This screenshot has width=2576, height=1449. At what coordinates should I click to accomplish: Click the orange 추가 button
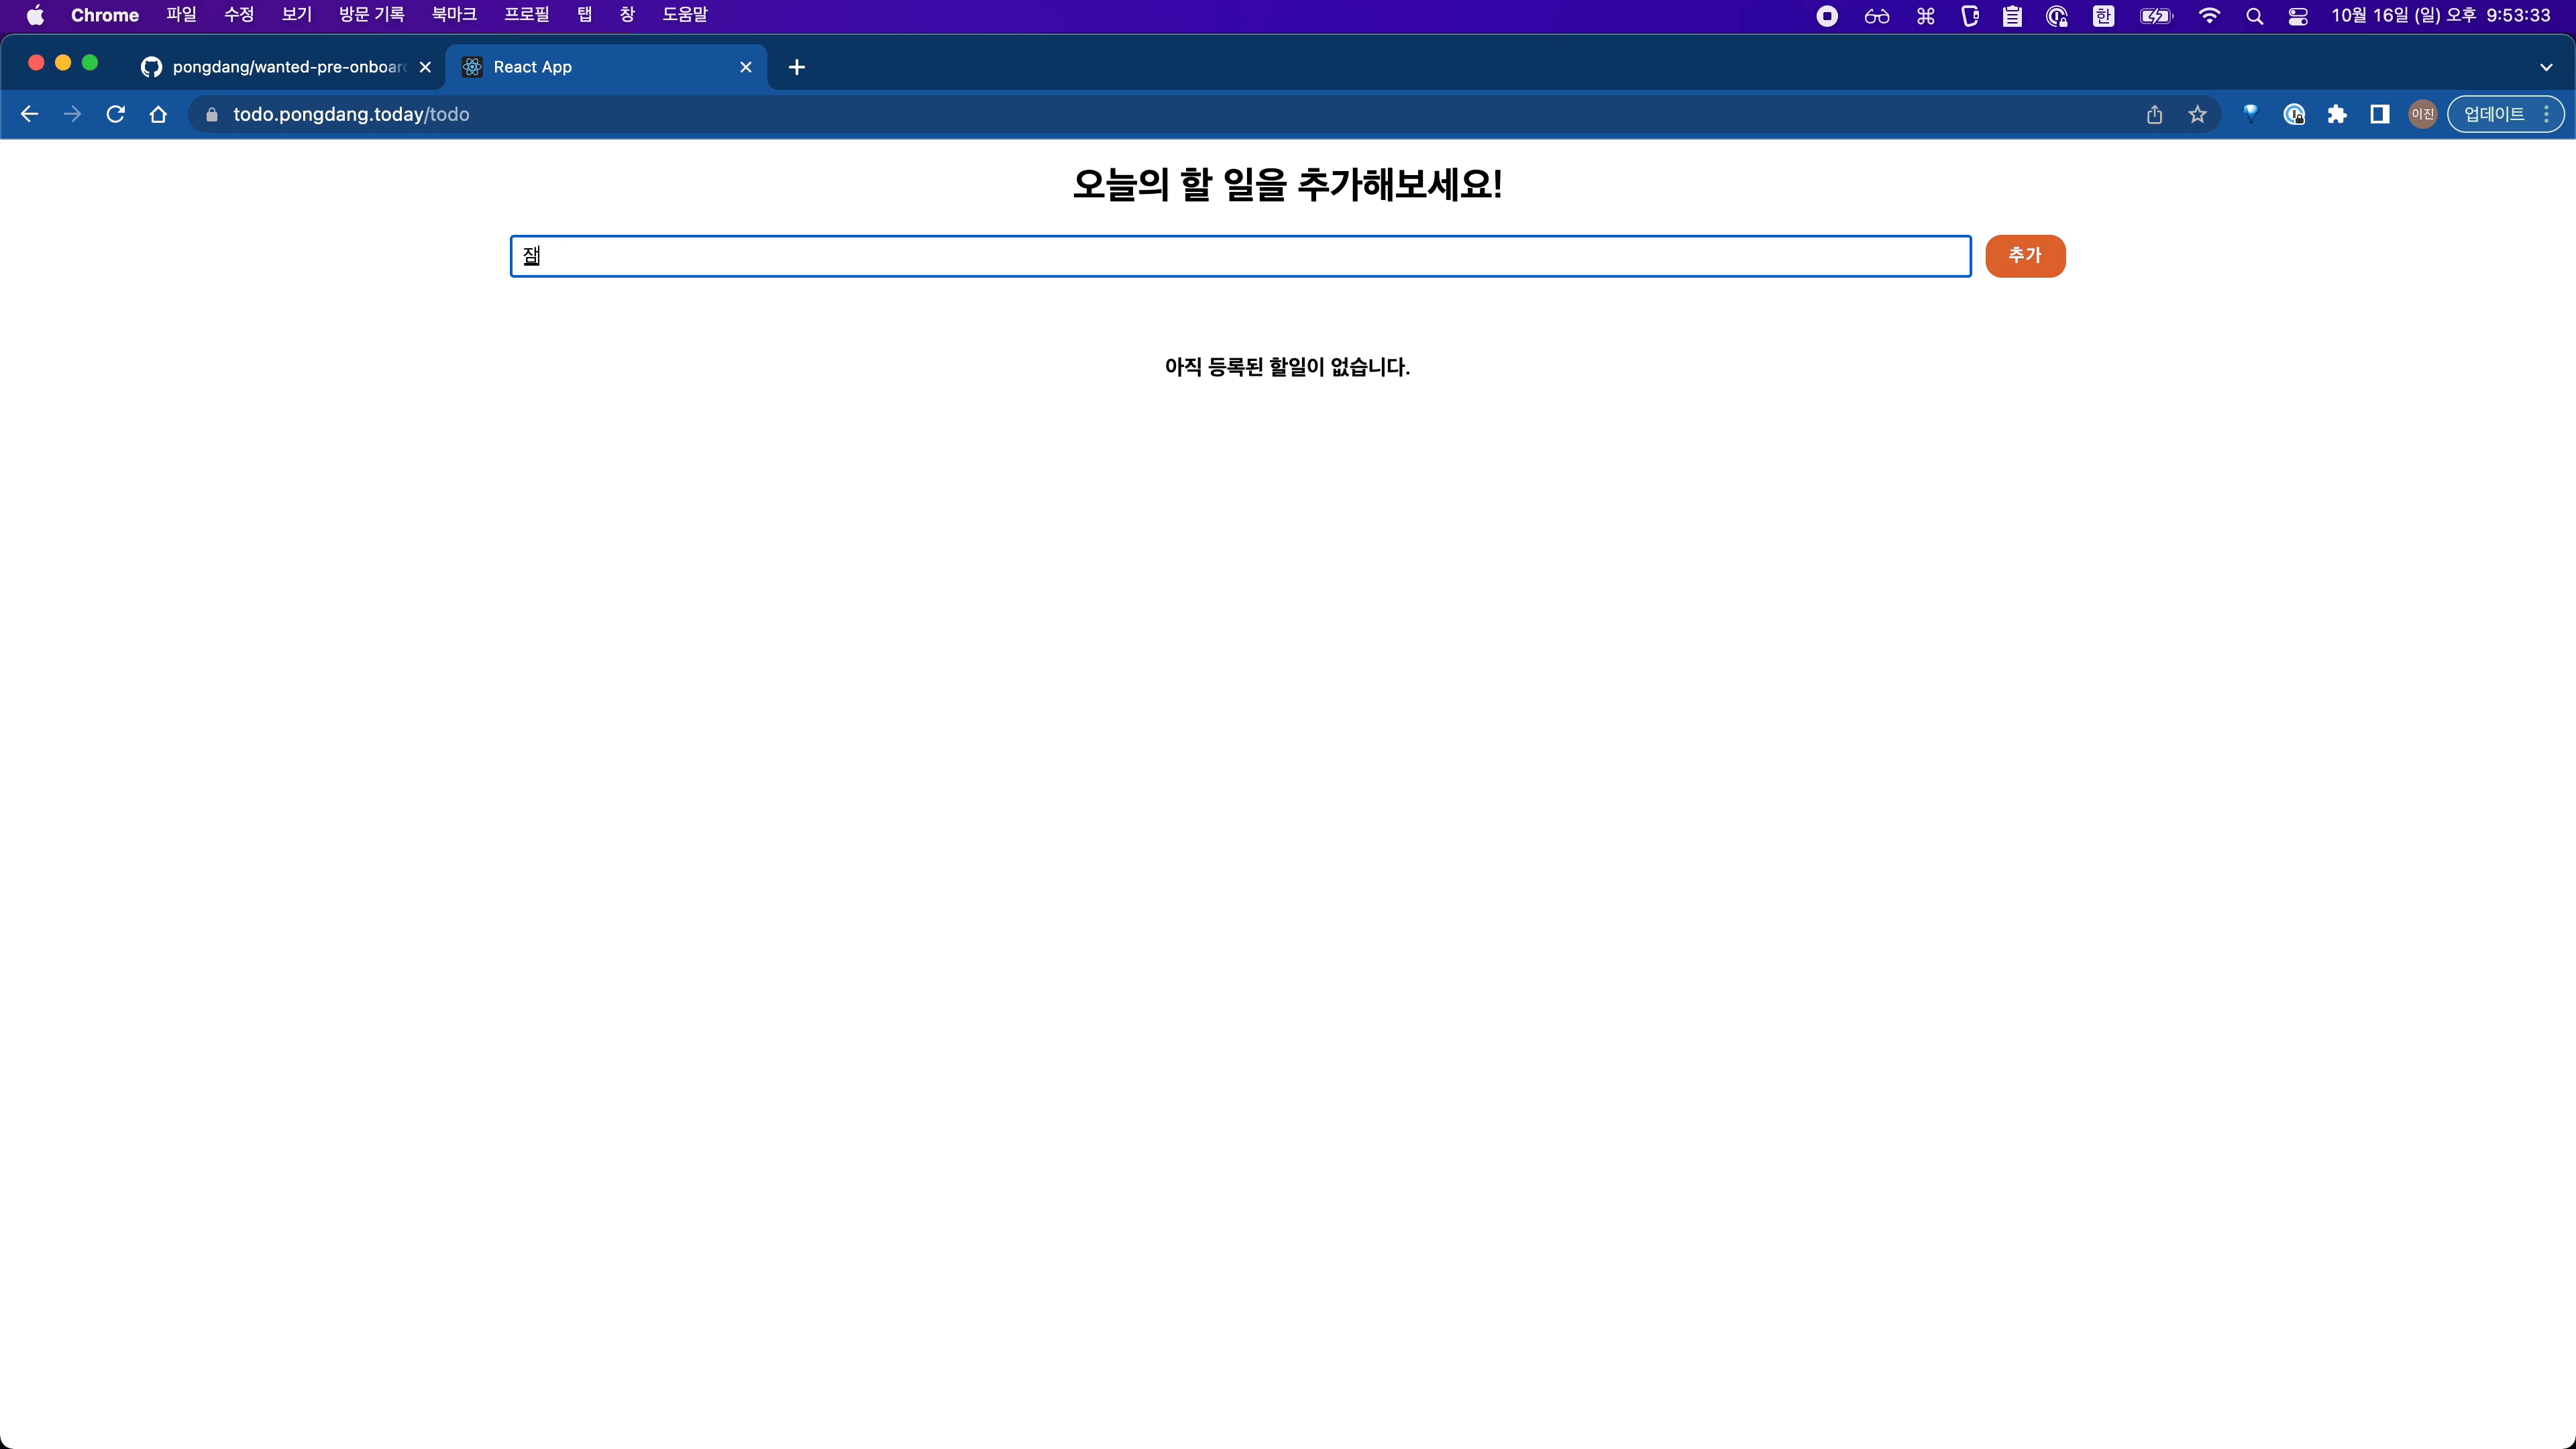point(2024,256)
